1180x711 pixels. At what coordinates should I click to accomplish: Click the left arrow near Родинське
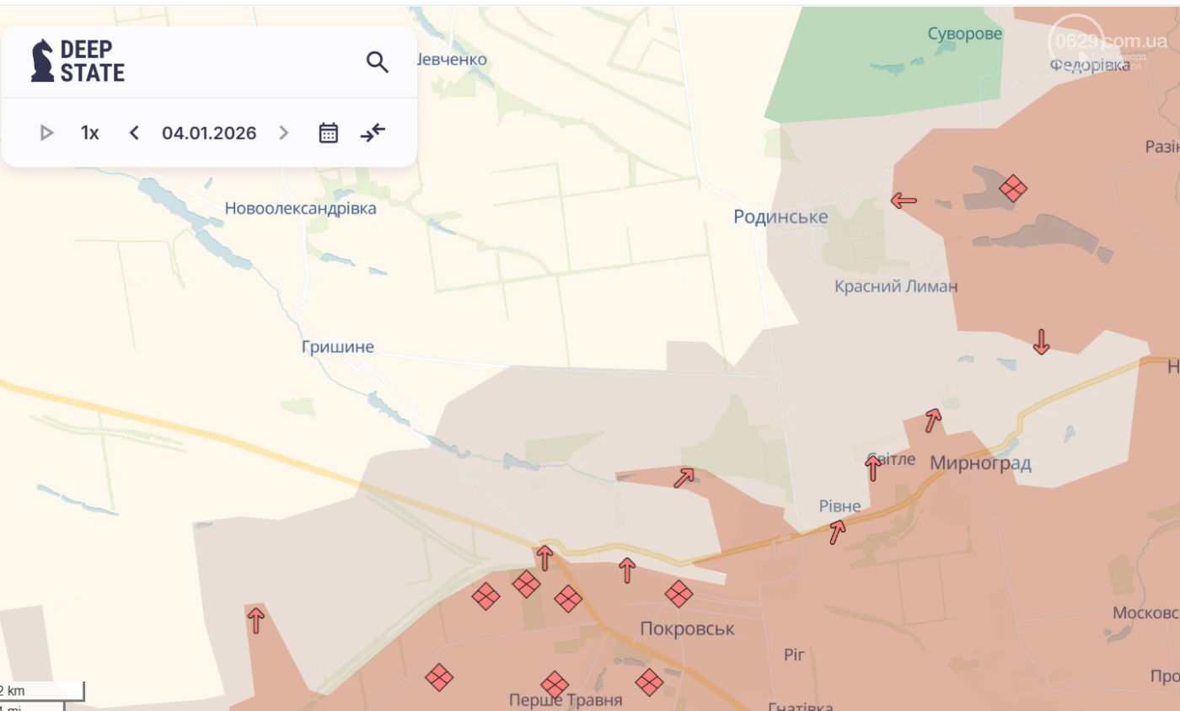pos(904,200)
